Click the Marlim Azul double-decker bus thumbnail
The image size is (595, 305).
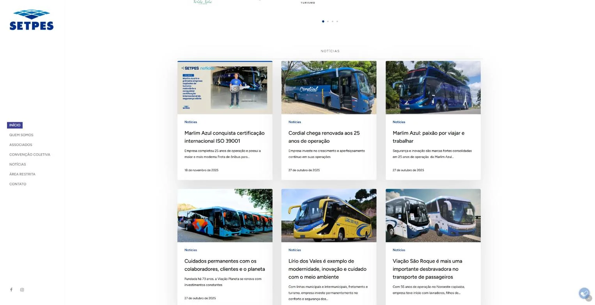tap(433, 88)
